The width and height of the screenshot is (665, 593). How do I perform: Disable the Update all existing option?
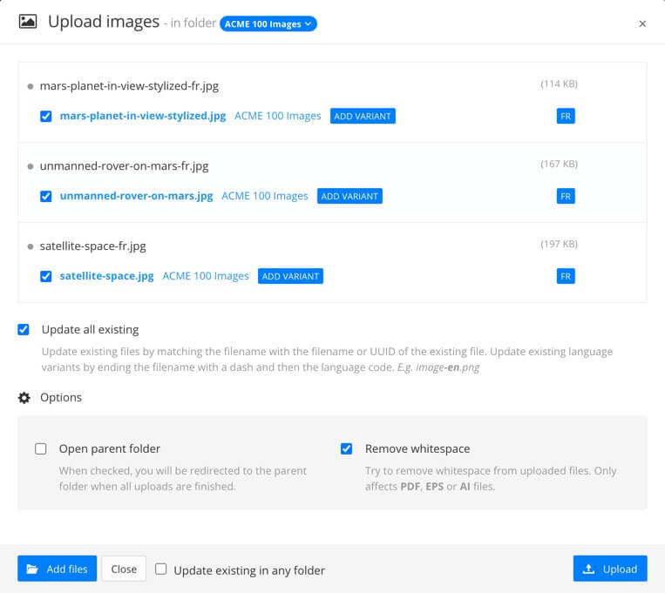coord(24,330)
